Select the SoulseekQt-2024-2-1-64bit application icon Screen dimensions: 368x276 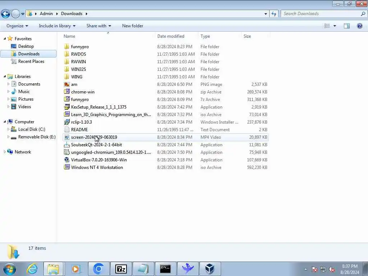66,144
